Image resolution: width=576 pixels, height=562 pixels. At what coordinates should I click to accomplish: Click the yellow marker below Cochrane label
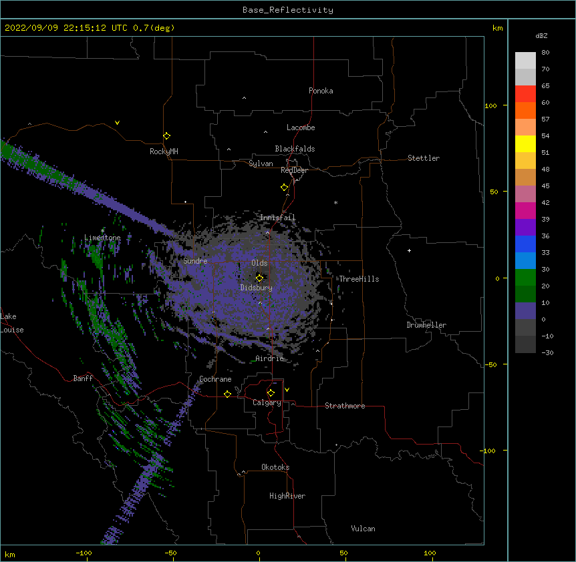click(227, 394)
